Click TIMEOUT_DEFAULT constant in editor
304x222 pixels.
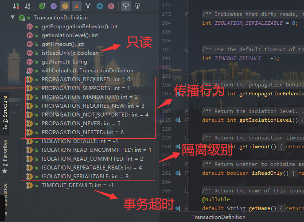coord(238,58)
